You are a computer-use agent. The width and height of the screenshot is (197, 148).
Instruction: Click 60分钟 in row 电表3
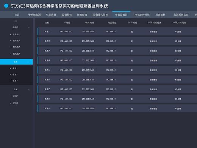click(x=178, y=51)
